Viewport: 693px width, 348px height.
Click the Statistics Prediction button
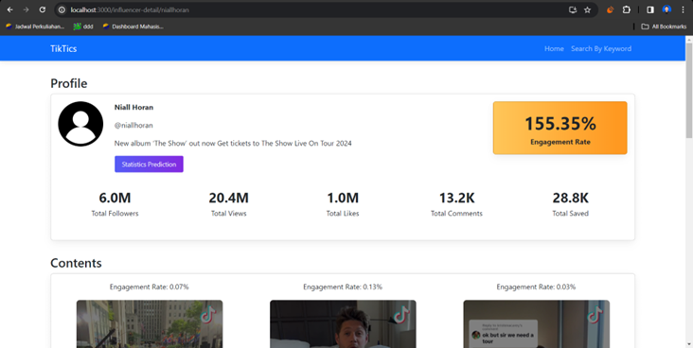coord(149,165)
